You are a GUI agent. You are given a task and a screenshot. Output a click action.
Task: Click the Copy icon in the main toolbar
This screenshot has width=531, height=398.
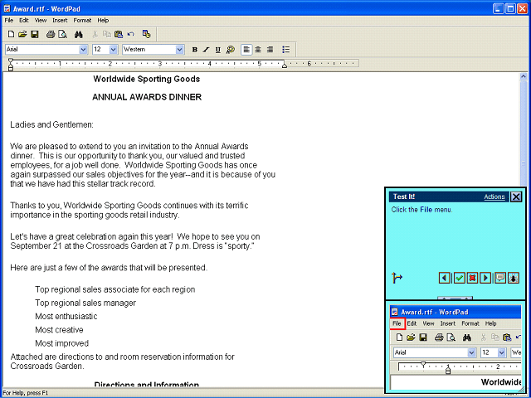[x=107, y=34]
